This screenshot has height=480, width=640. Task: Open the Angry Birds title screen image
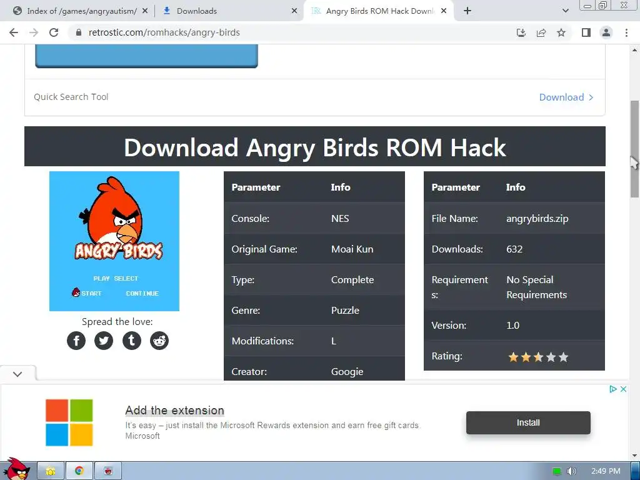tap(114, 241)
